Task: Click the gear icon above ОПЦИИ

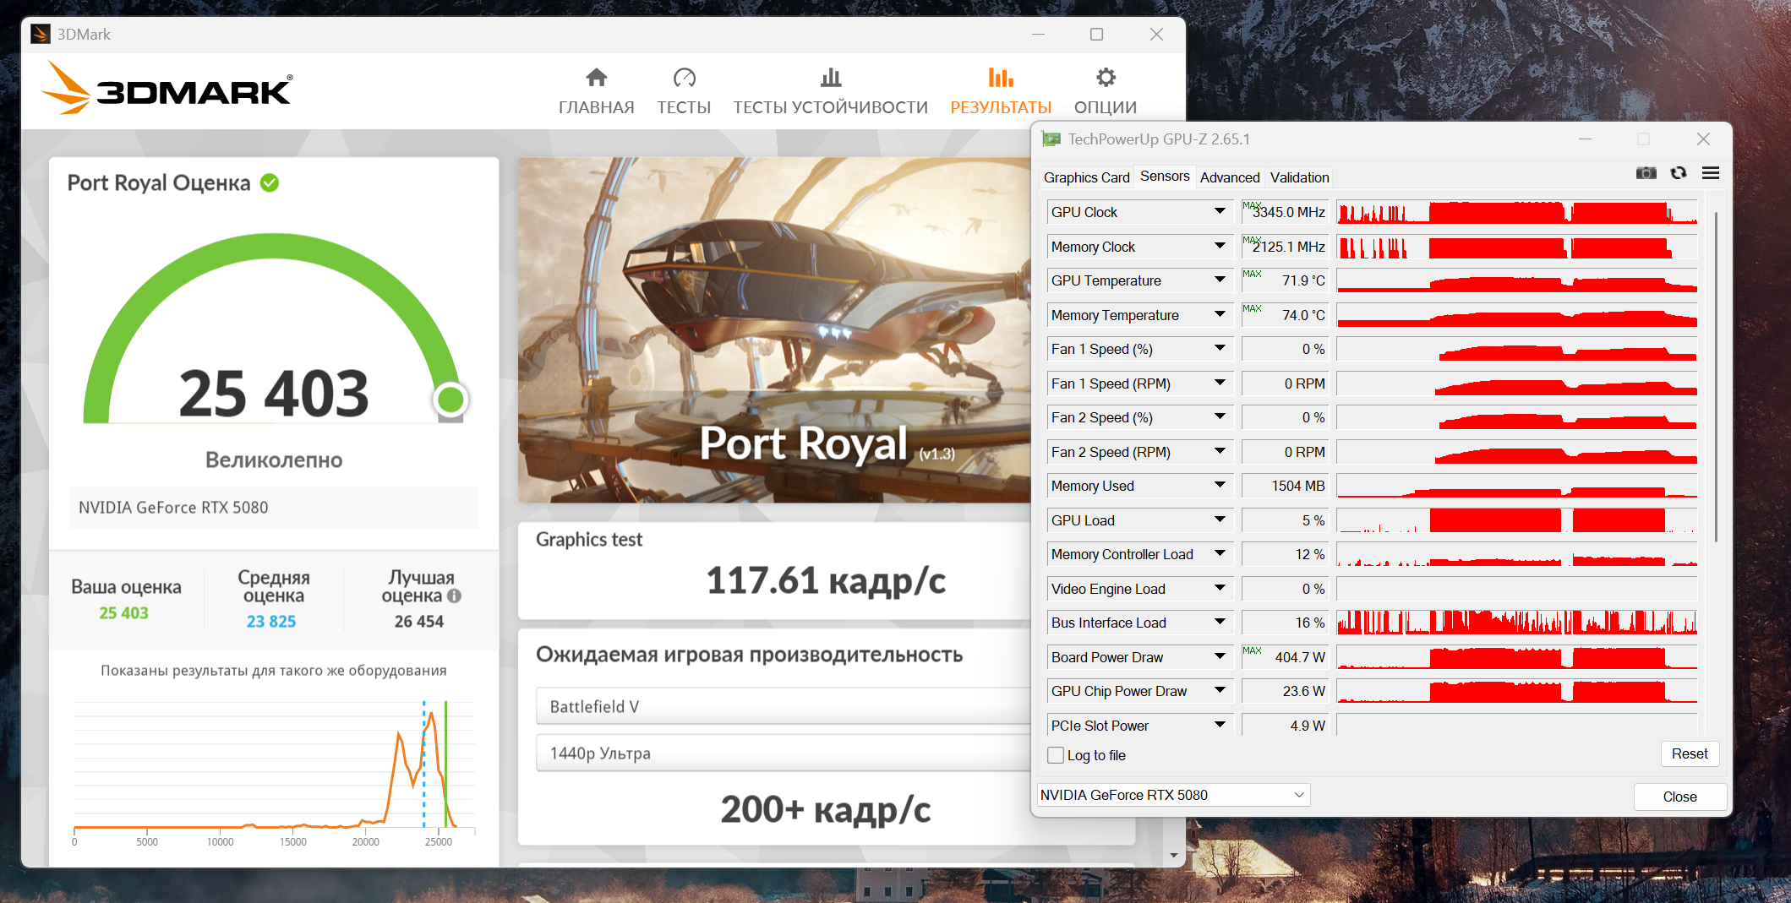Action: (1106, 78)
